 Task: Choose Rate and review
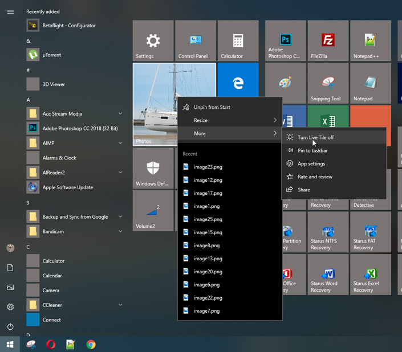click(x=334, y=177)
